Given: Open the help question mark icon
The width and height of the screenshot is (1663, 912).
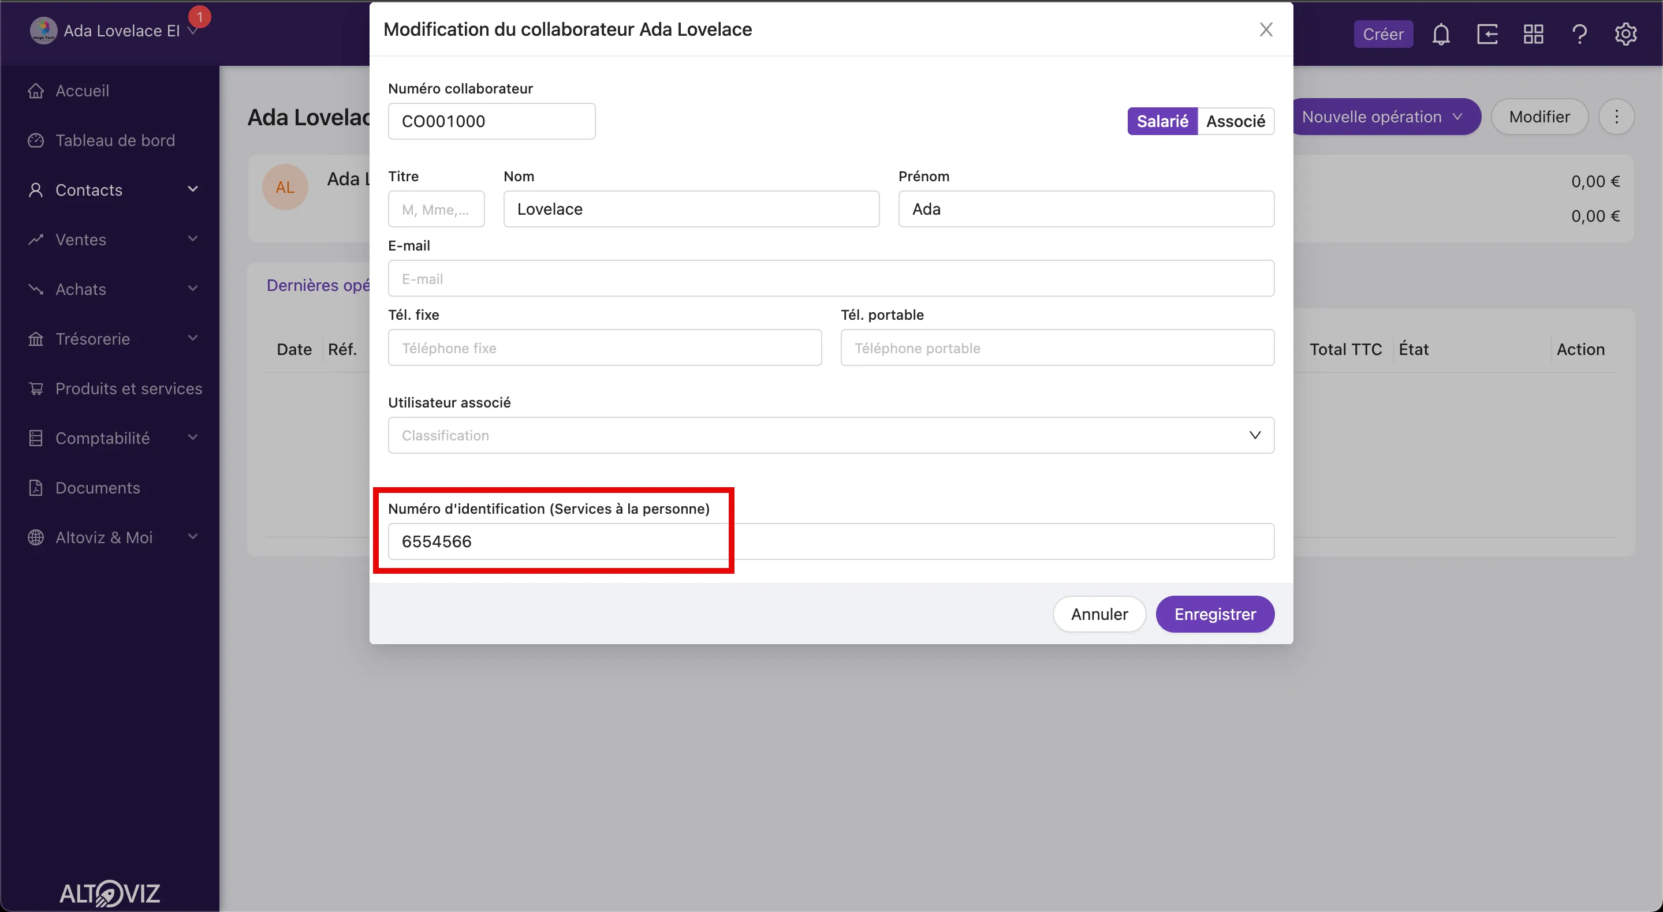Looking at the screenshot, I should coord(1580,33).
